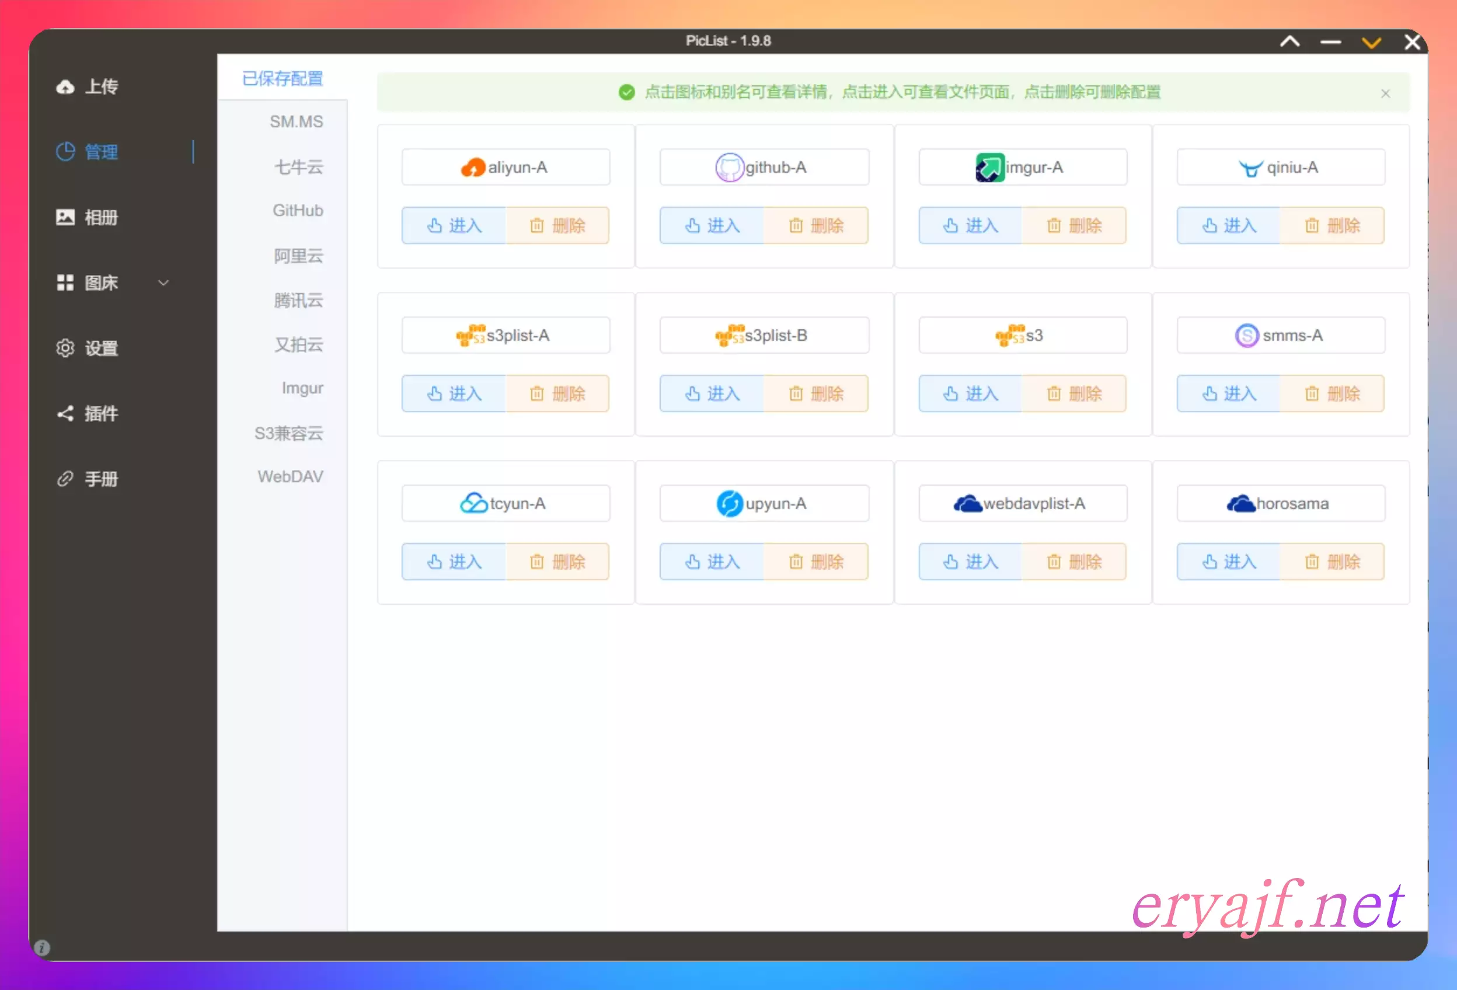Image resolution: width=1457 pixels, height=990 pixels.
Task: Click the github-A octocat icon
Action: pyautogui.click(x=729, y=168)
